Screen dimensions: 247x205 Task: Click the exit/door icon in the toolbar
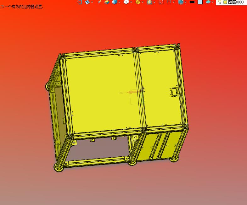click(x=80, y=2)
